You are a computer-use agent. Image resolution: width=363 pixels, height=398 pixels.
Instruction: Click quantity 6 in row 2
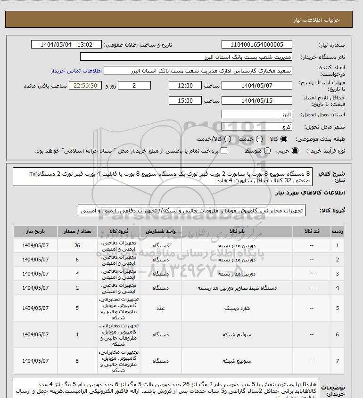coord(77,260)
